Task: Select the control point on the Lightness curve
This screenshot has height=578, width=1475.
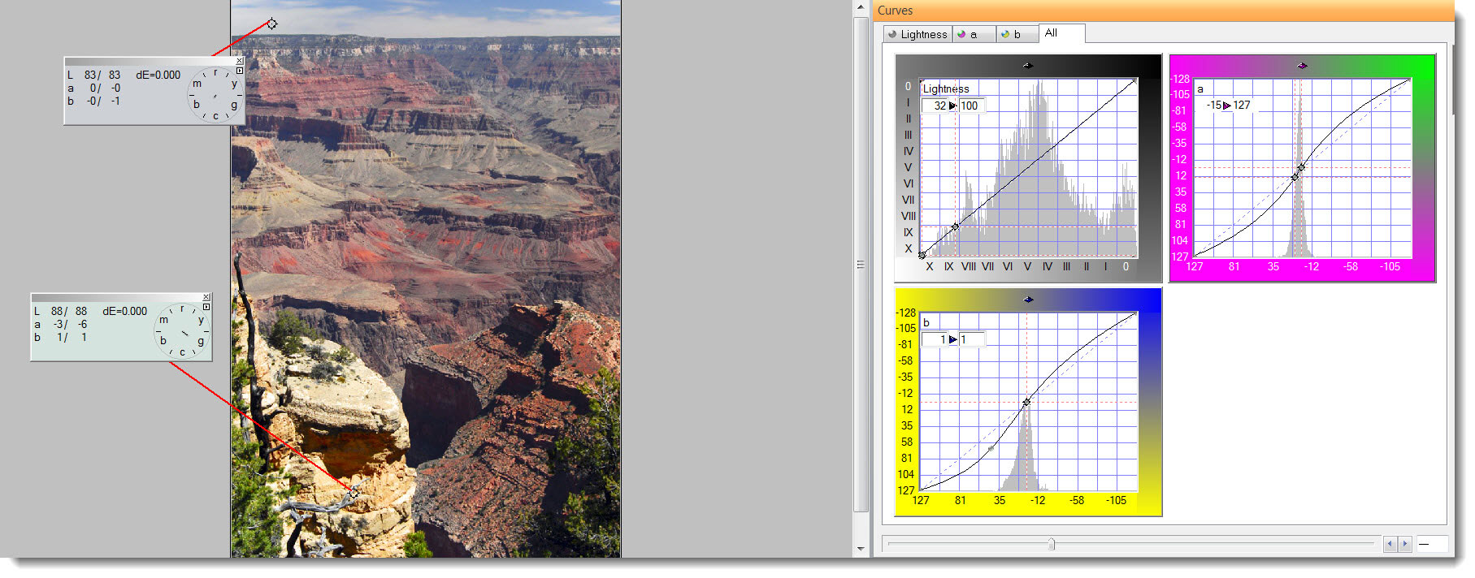Action: click(955, 226)
